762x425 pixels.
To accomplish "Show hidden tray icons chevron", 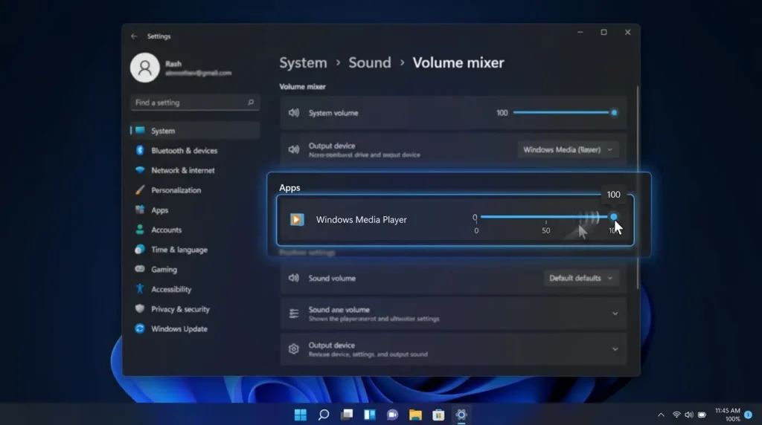I will (x=661, y=415).
